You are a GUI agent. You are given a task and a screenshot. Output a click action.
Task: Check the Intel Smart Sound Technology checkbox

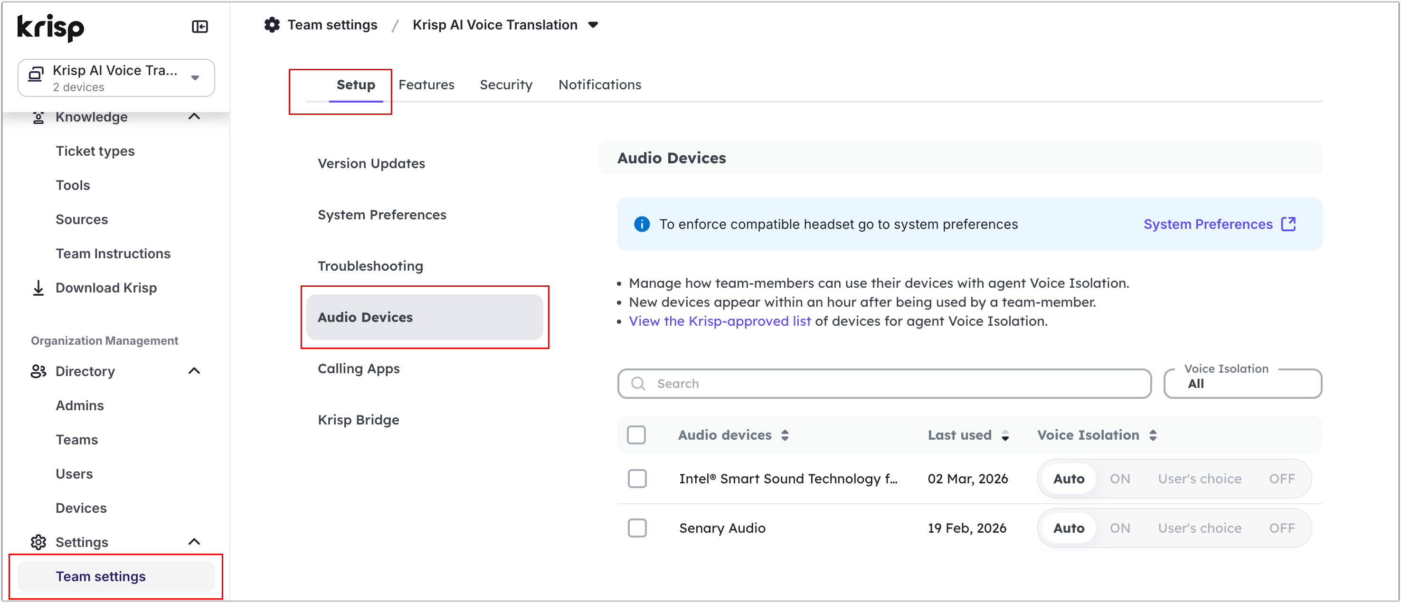click(x=637, y=479)
